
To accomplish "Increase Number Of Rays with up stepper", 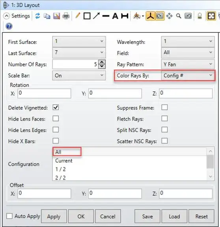I will tap(102, 62).
